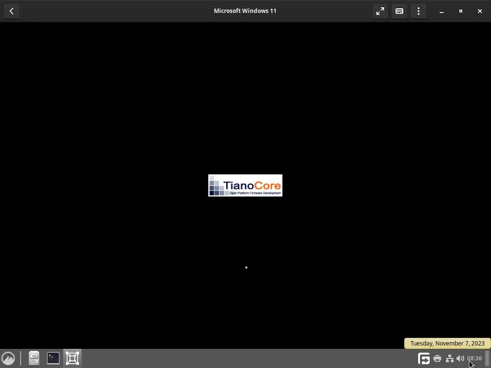The image size is (491, 368).
Task: Maximize the Microsoft Windows 11 window
Action: (x=461, y=11)
